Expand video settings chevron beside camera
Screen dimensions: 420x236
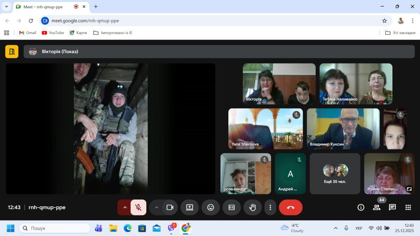[157, 207]
